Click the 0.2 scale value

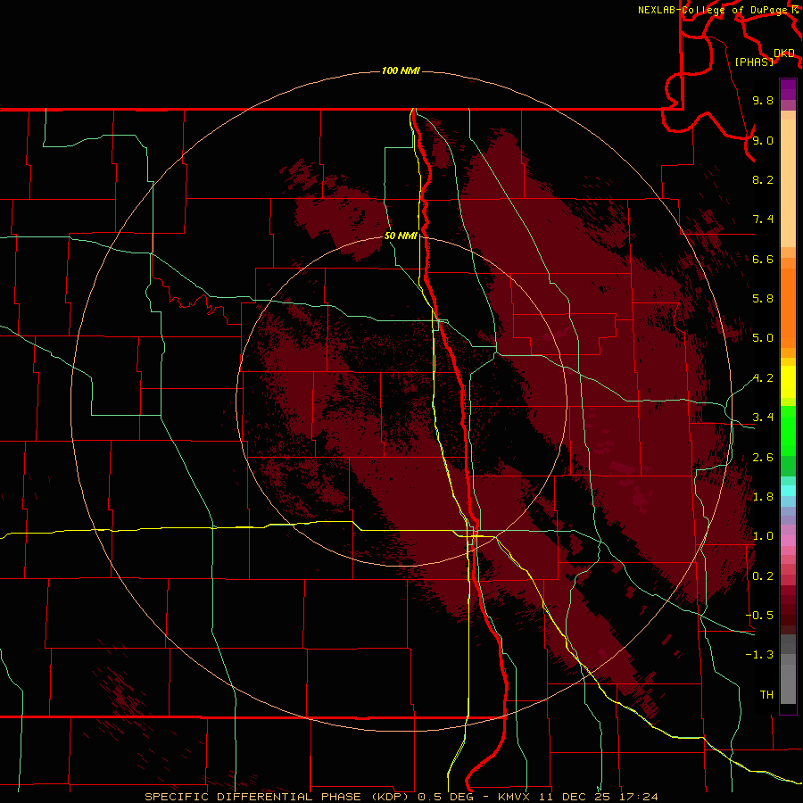[763, 576]
